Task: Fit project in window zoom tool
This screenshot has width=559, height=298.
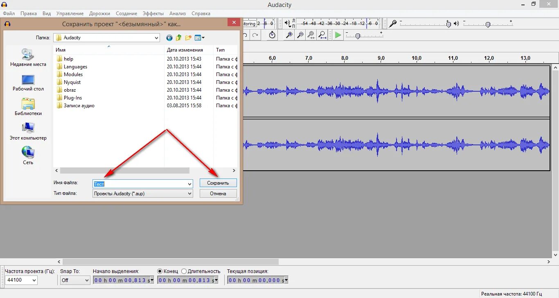Action: point(322,35)
